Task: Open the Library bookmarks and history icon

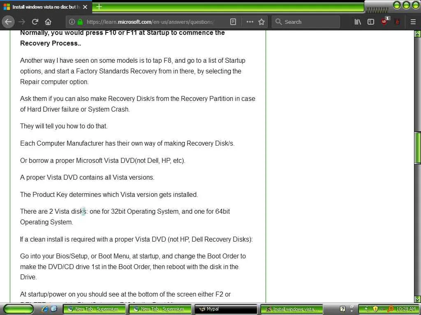Action: click(x=358, y=22)
